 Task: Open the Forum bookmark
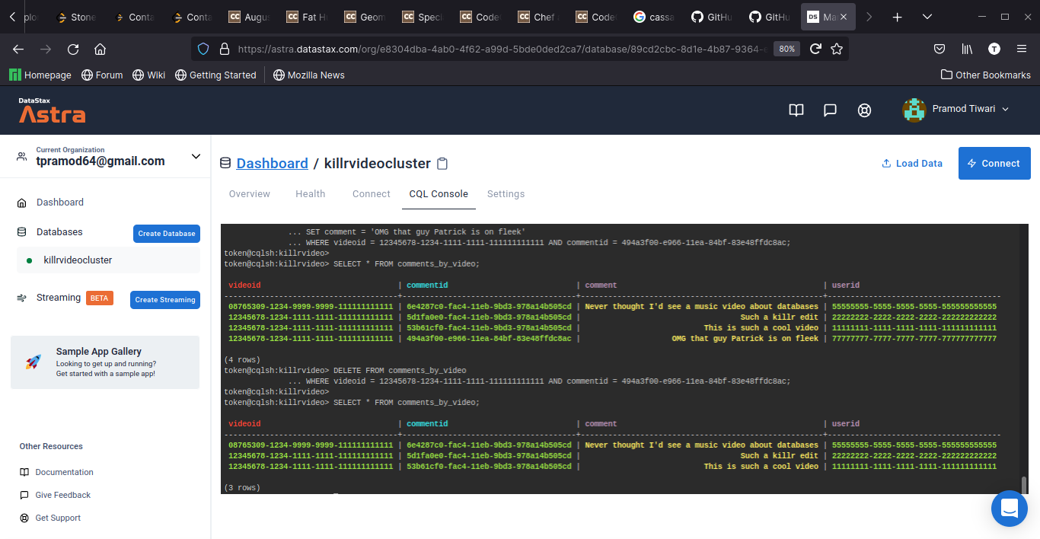point(102,75)
